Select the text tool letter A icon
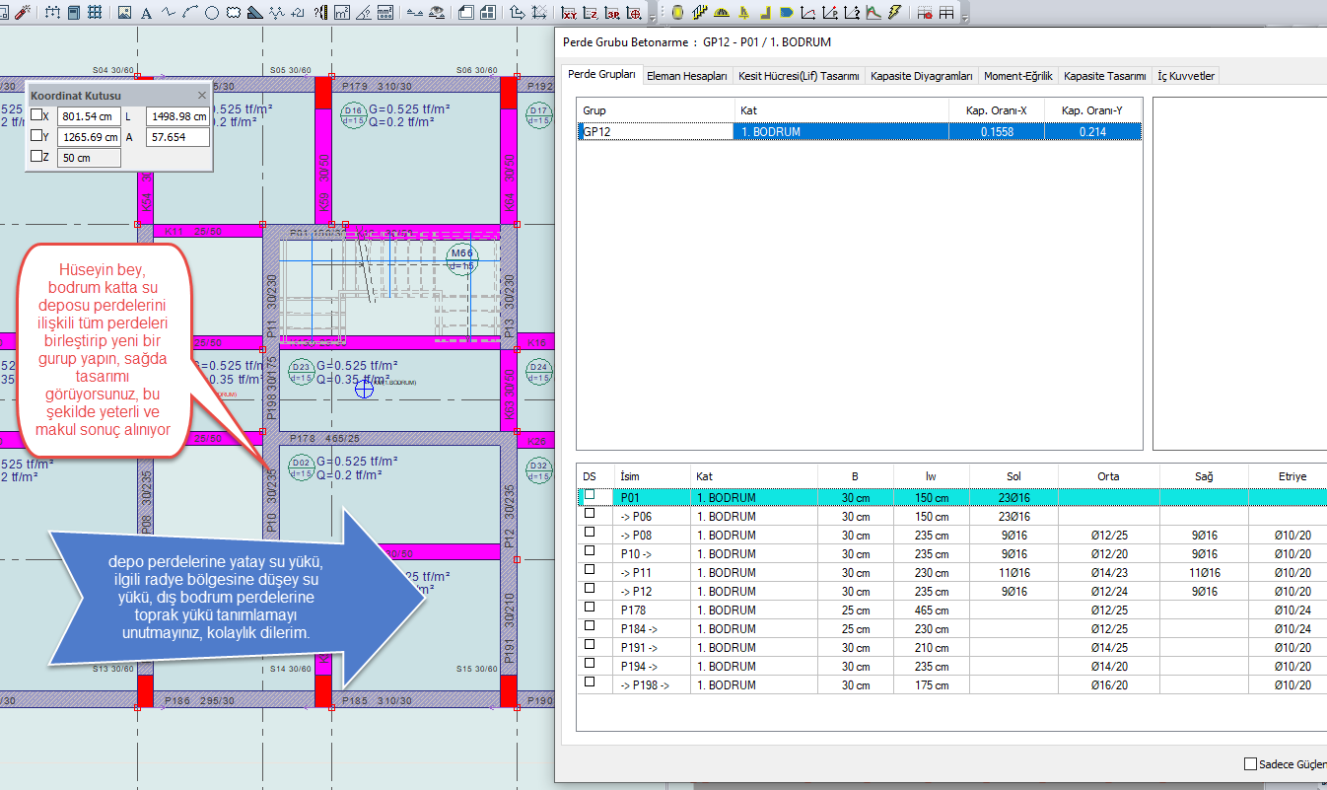The height and width of the screenshot is (790, 1327). [x=147, y=13]
